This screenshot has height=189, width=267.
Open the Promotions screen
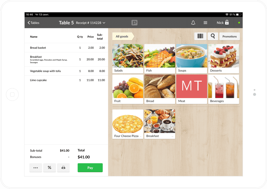229,36
